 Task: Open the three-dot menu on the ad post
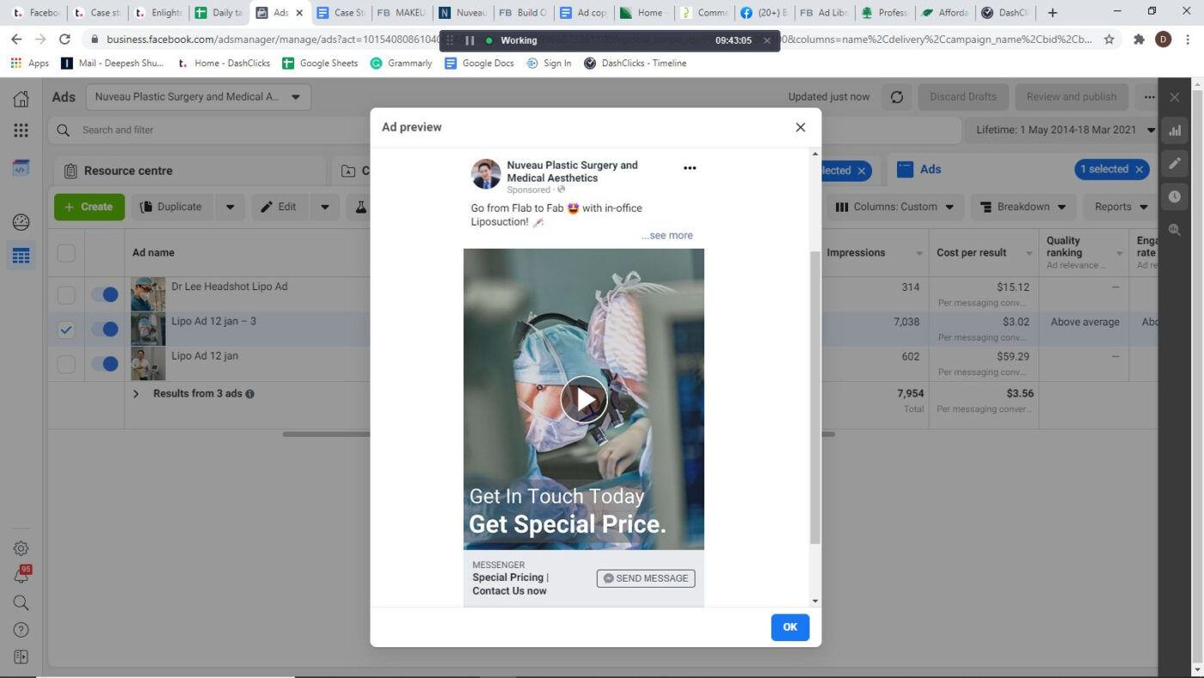pyautogui.click(x=689, y=169)
